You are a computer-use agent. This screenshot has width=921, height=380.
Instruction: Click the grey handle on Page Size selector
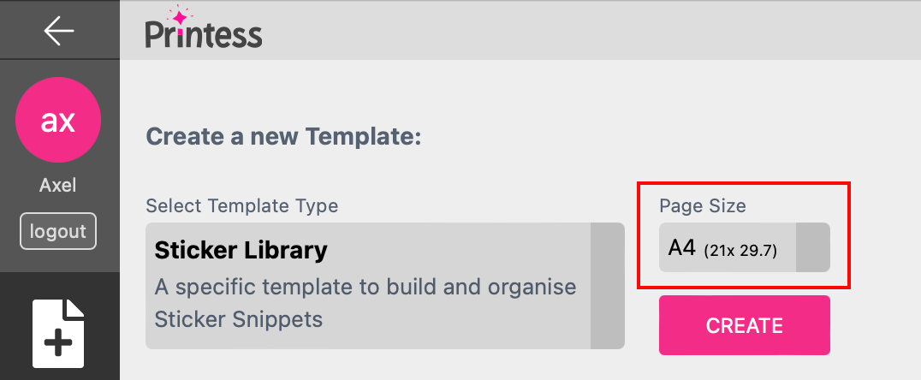tap(813, 247)
